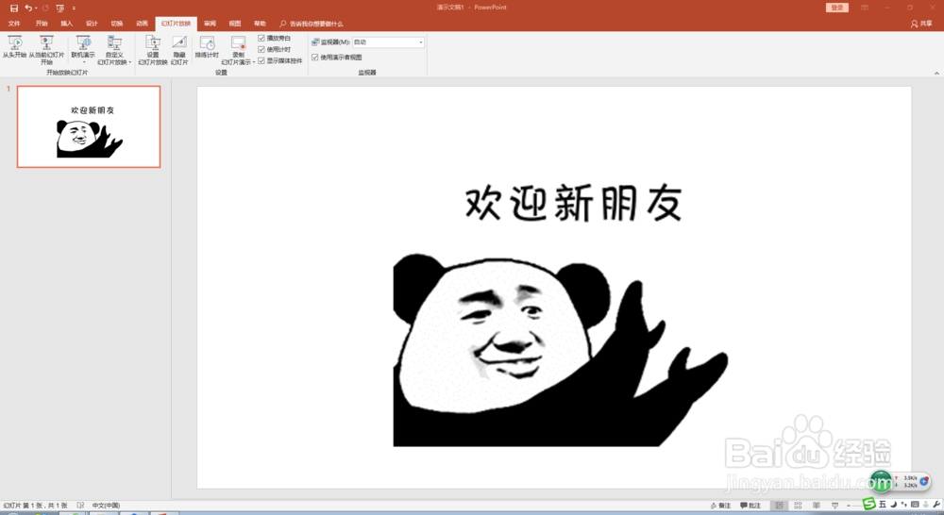The image size is (944, 515).
Task: Toggle the 备注 notes pane
Action: click(x=720, y=506)
